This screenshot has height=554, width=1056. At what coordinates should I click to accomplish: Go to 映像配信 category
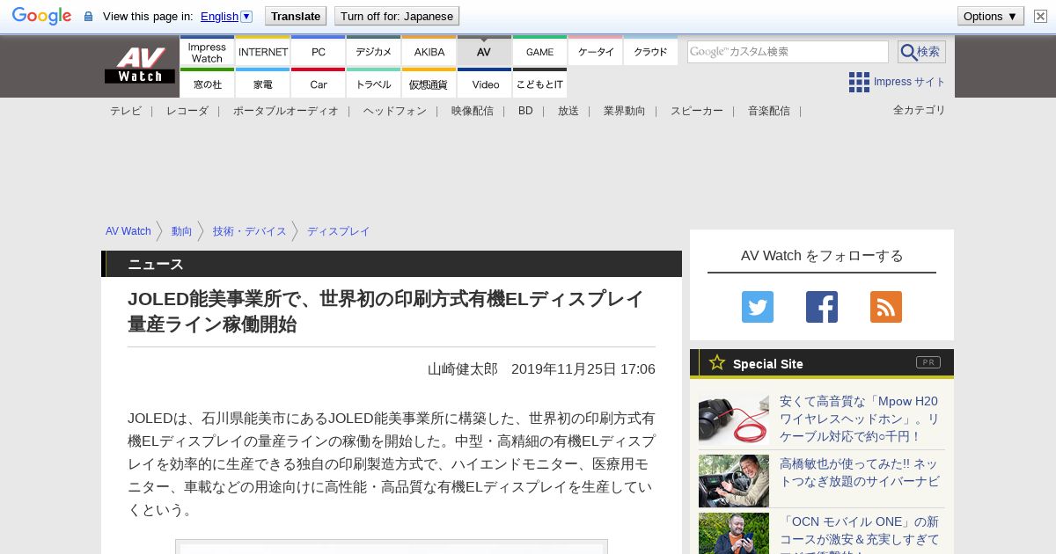click(473, 111)
